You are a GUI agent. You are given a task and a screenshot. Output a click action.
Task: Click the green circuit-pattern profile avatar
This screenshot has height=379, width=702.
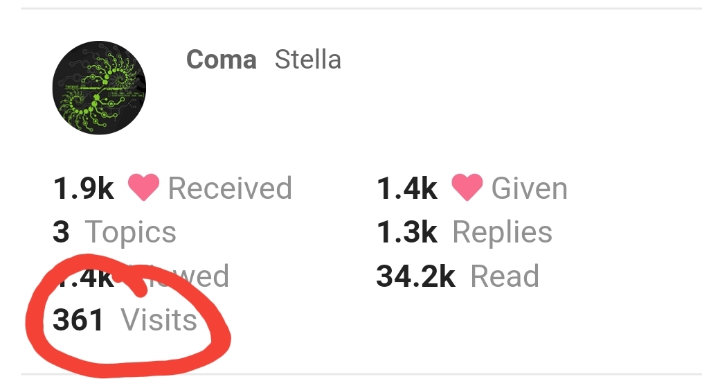tap(99, 88)
